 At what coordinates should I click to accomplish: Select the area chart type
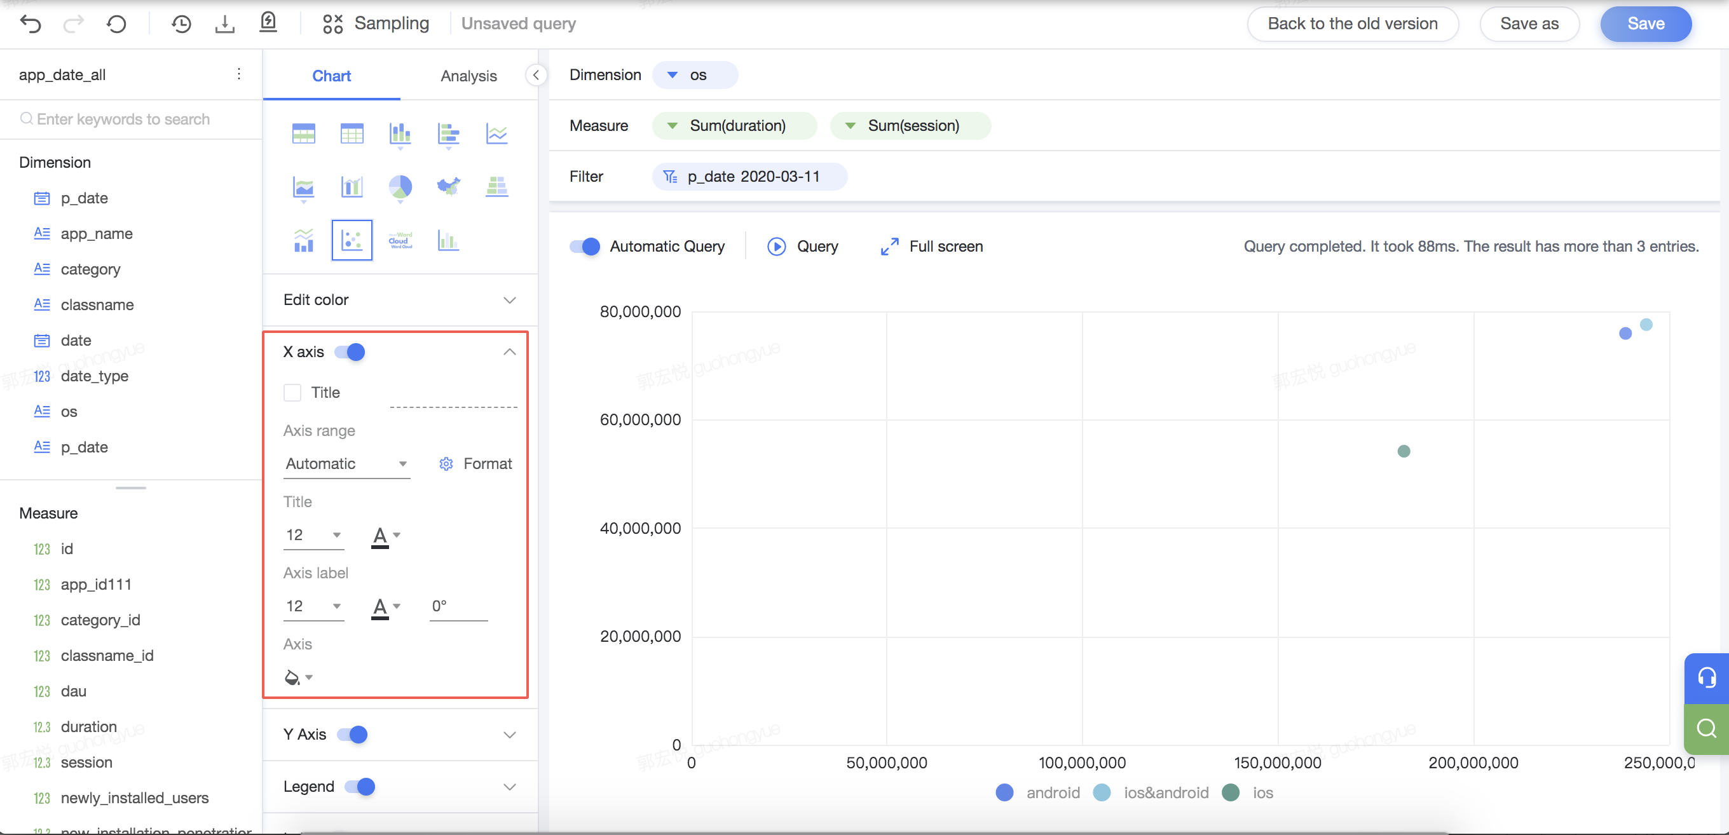(x=303, y=189)
